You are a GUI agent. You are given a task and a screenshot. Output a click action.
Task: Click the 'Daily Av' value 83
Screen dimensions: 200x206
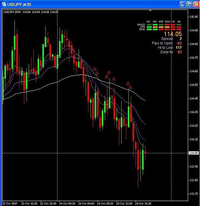(x=180, y=52)
